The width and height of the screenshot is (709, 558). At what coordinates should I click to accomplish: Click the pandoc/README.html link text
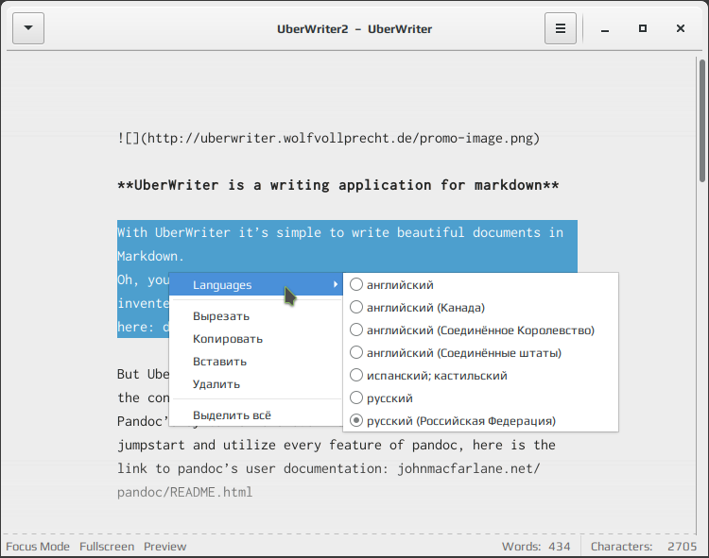(185, 492)
